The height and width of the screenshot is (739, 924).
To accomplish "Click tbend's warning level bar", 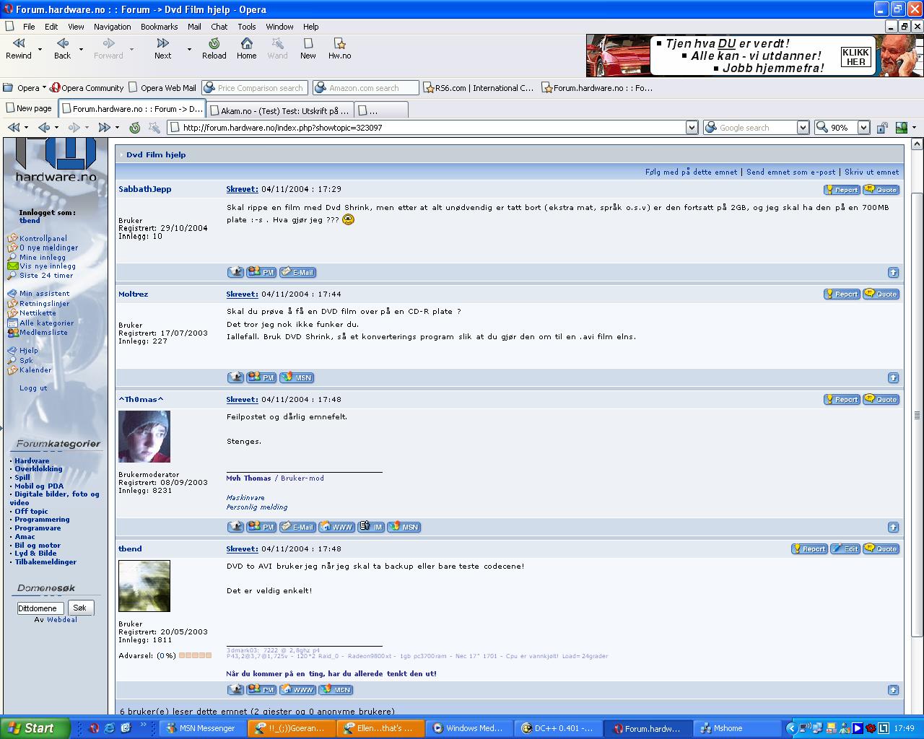I will (x=195, y=656).
